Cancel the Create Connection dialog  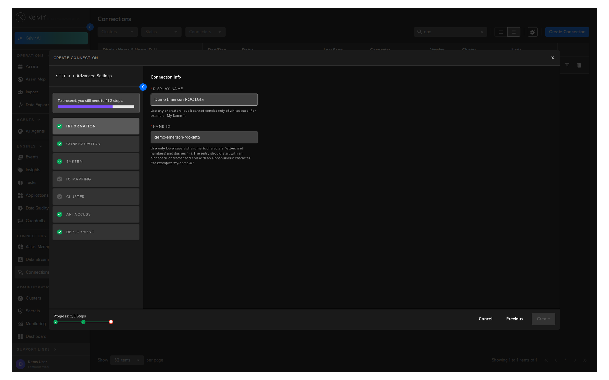(485, 319)
